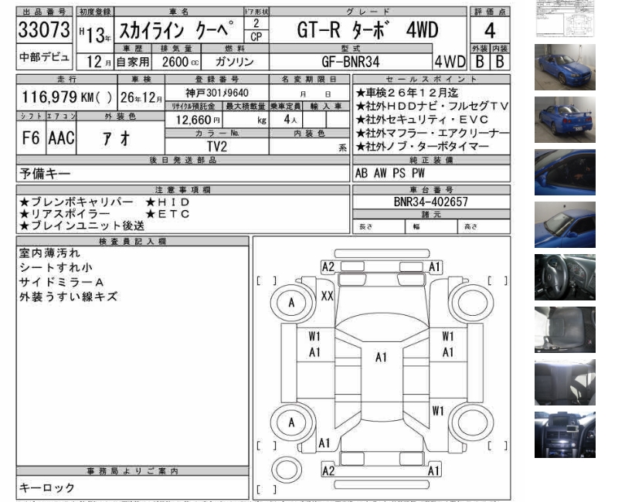Click inspector note 外装うすい線キズ
Viewport: 625px width, 502px height.
(69, 297)
